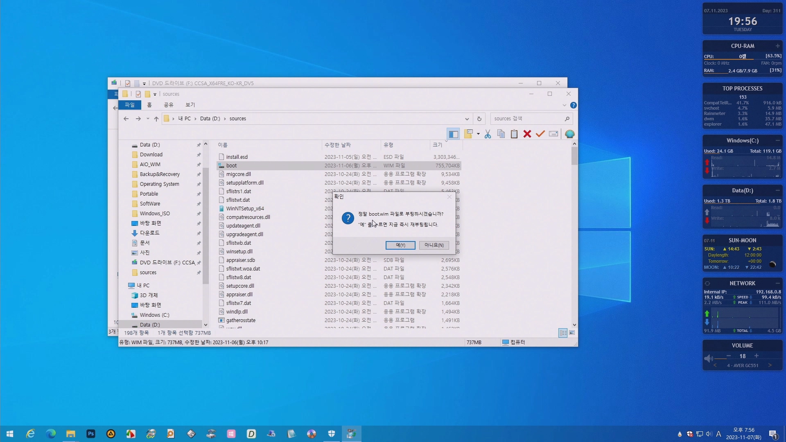Viewport: 786px width, 442px height.
Task: Expand the address bar history dropdown
Action: tap(467, 119)
